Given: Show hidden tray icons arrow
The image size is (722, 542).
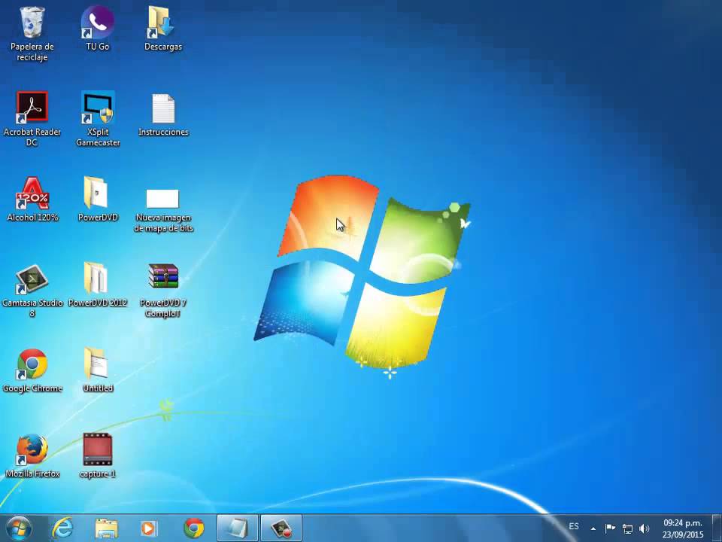Looking at the screenshot, I should tap(593, 528).
